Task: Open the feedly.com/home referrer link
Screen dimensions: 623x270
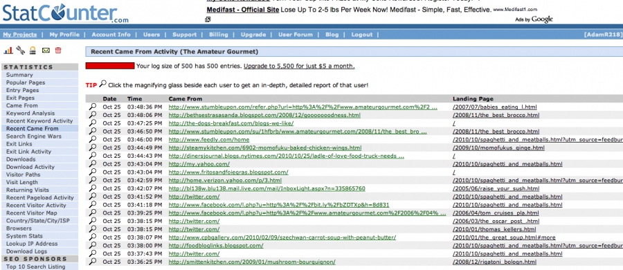Action: (209, 140)
